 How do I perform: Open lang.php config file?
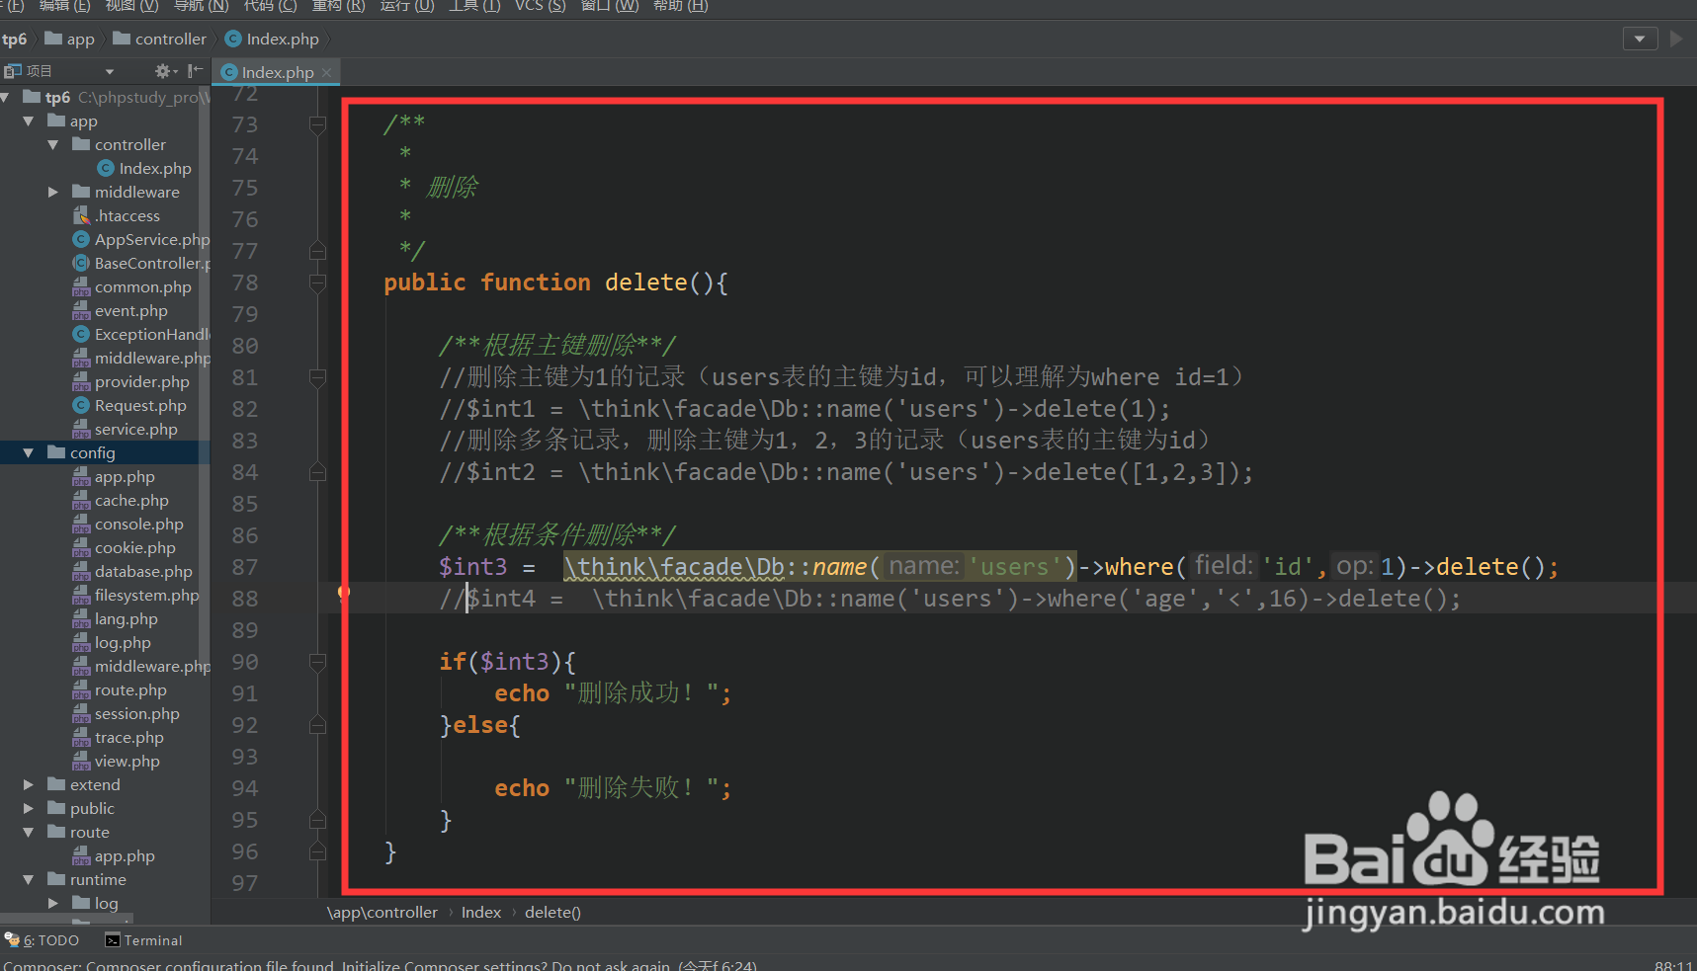[116, 618]
